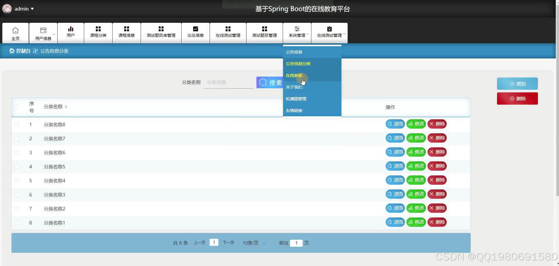Click 删除 X icon for 分类名称6
The height and width of the screenshot is (266, 559).
(x=432, y=152)
